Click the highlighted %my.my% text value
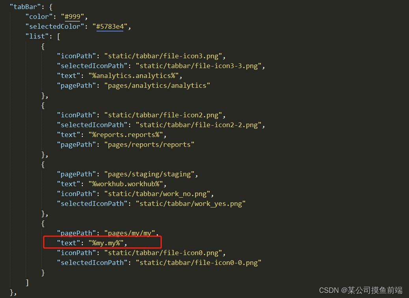409x298 pixels. (x=106, y=243)
